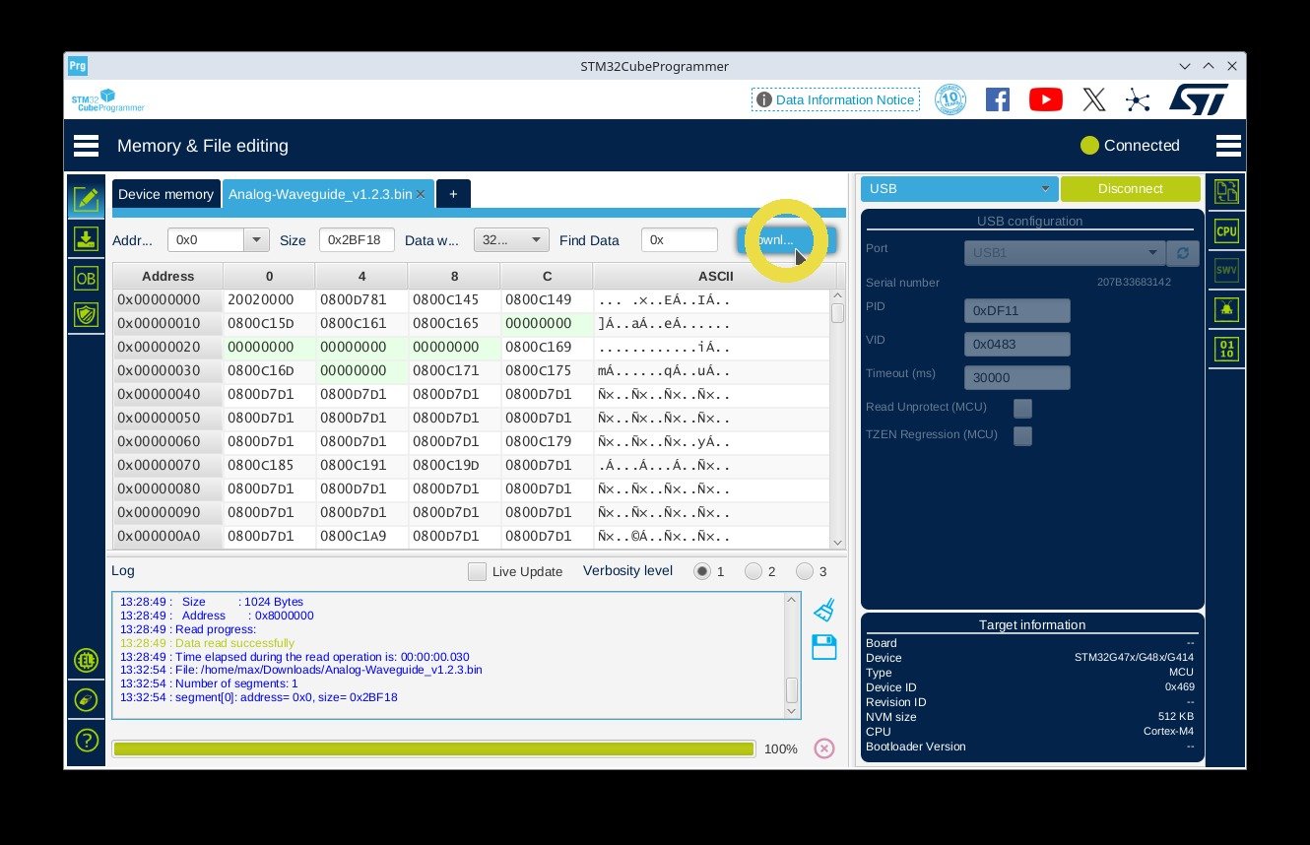Add a new tab with the plus button
The image size is (1310, 845).
pyautogui.click(x=453, y=194)
